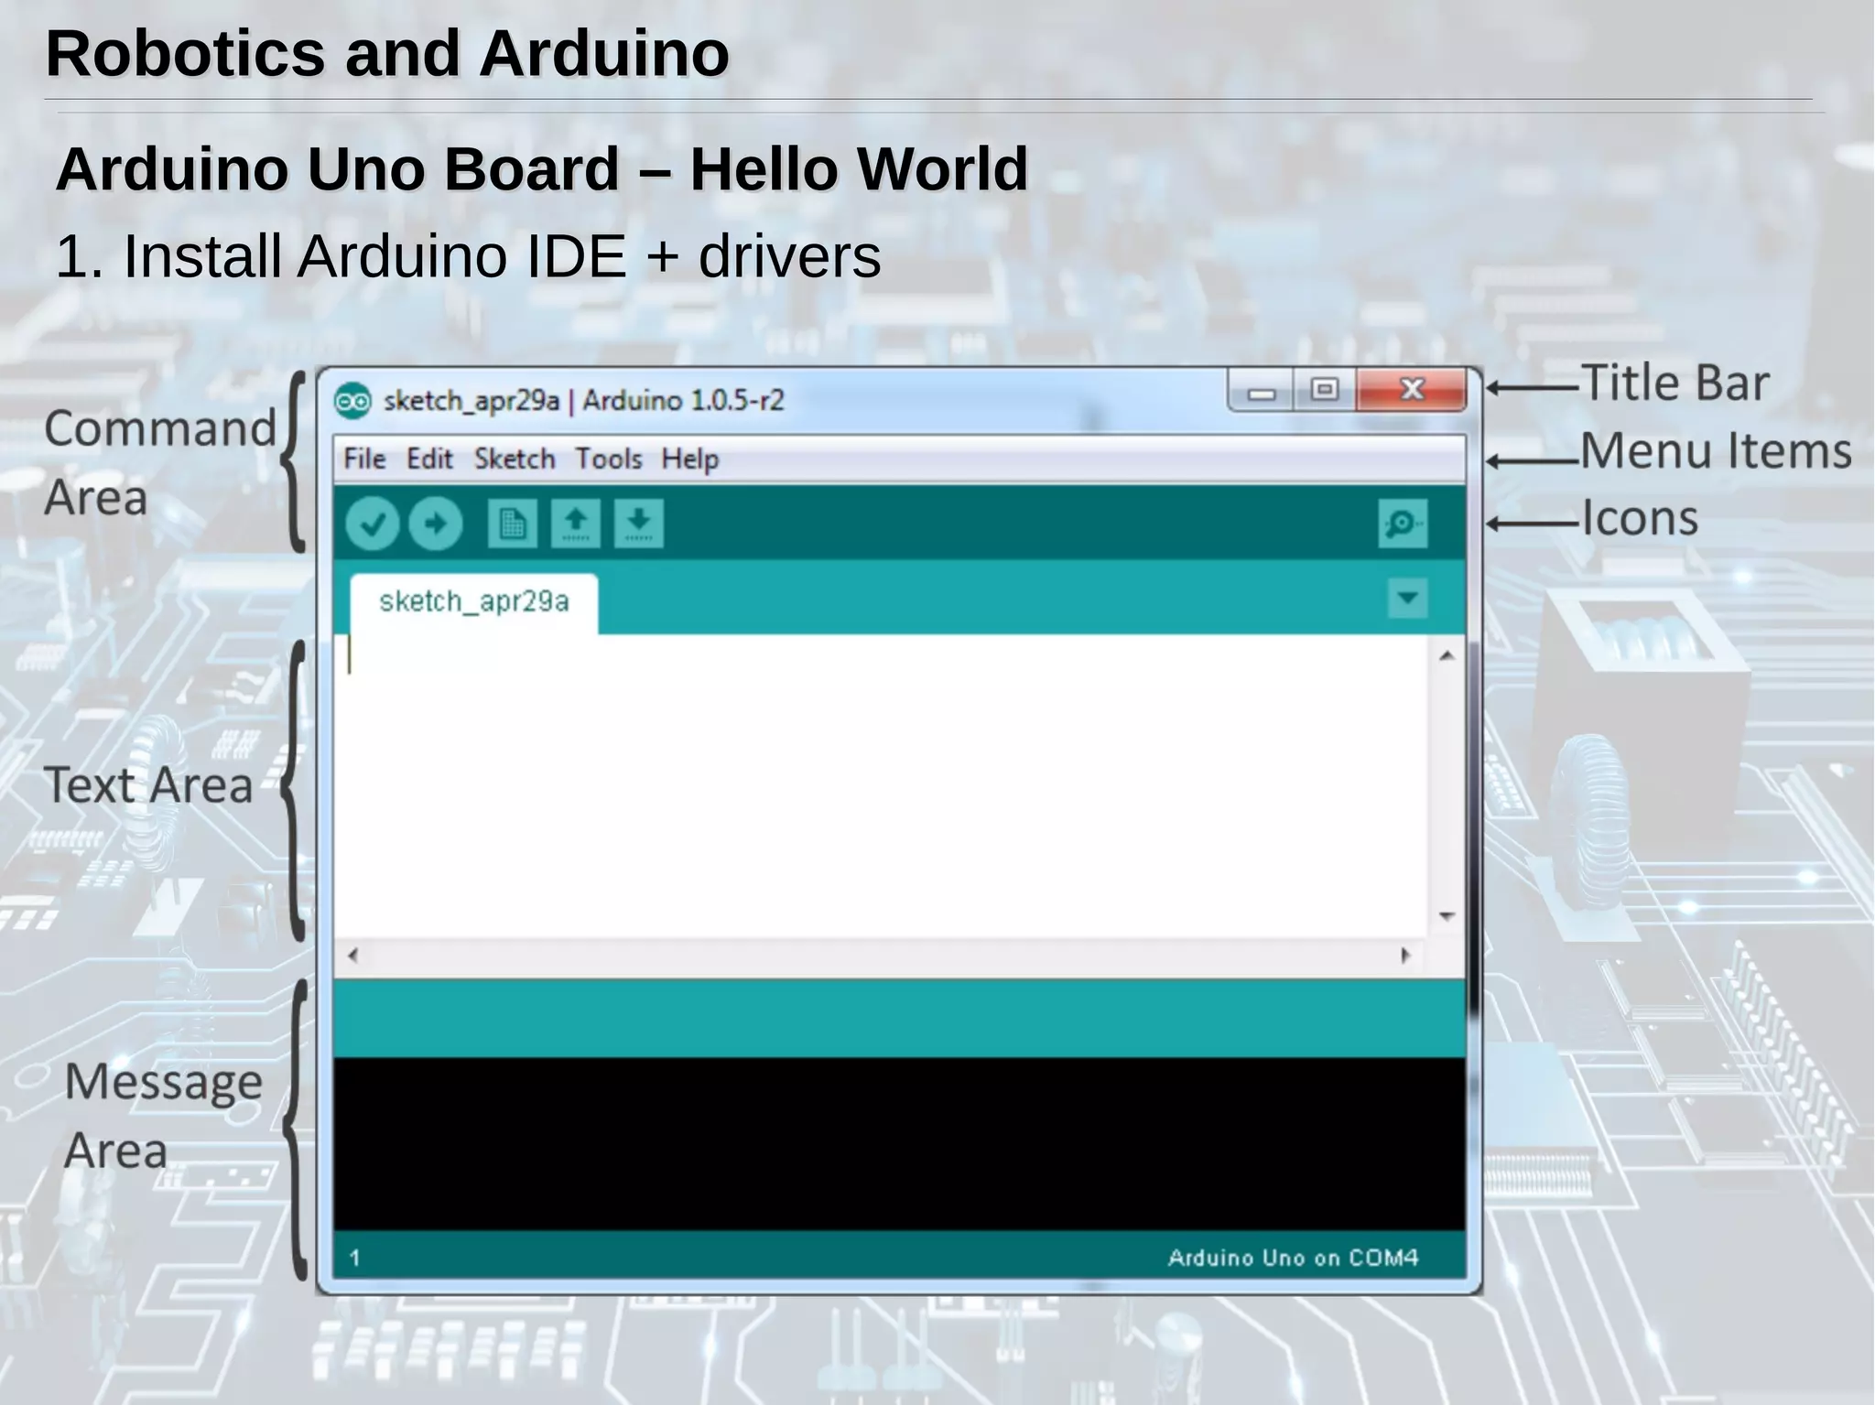Maximize the Arduino window

point(1324,391)
